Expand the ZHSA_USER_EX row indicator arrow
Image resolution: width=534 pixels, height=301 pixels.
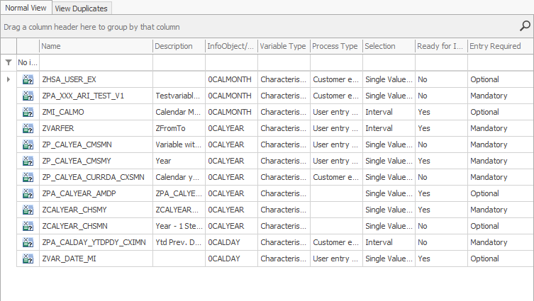click(x=8, y=79)
